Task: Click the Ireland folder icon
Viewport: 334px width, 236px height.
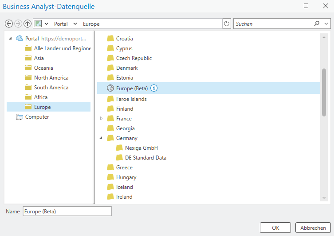Action: point(110,197)
